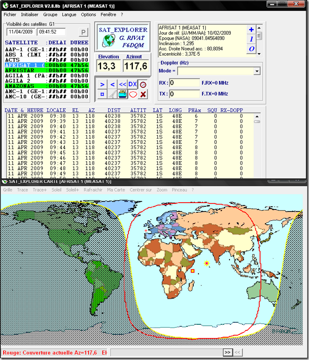Select AMAZONAS in satellite list
The image size is (309, 360).
(47, 86)
